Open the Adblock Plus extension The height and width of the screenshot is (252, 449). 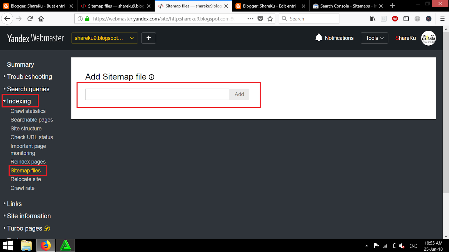(x=395, y=19)
